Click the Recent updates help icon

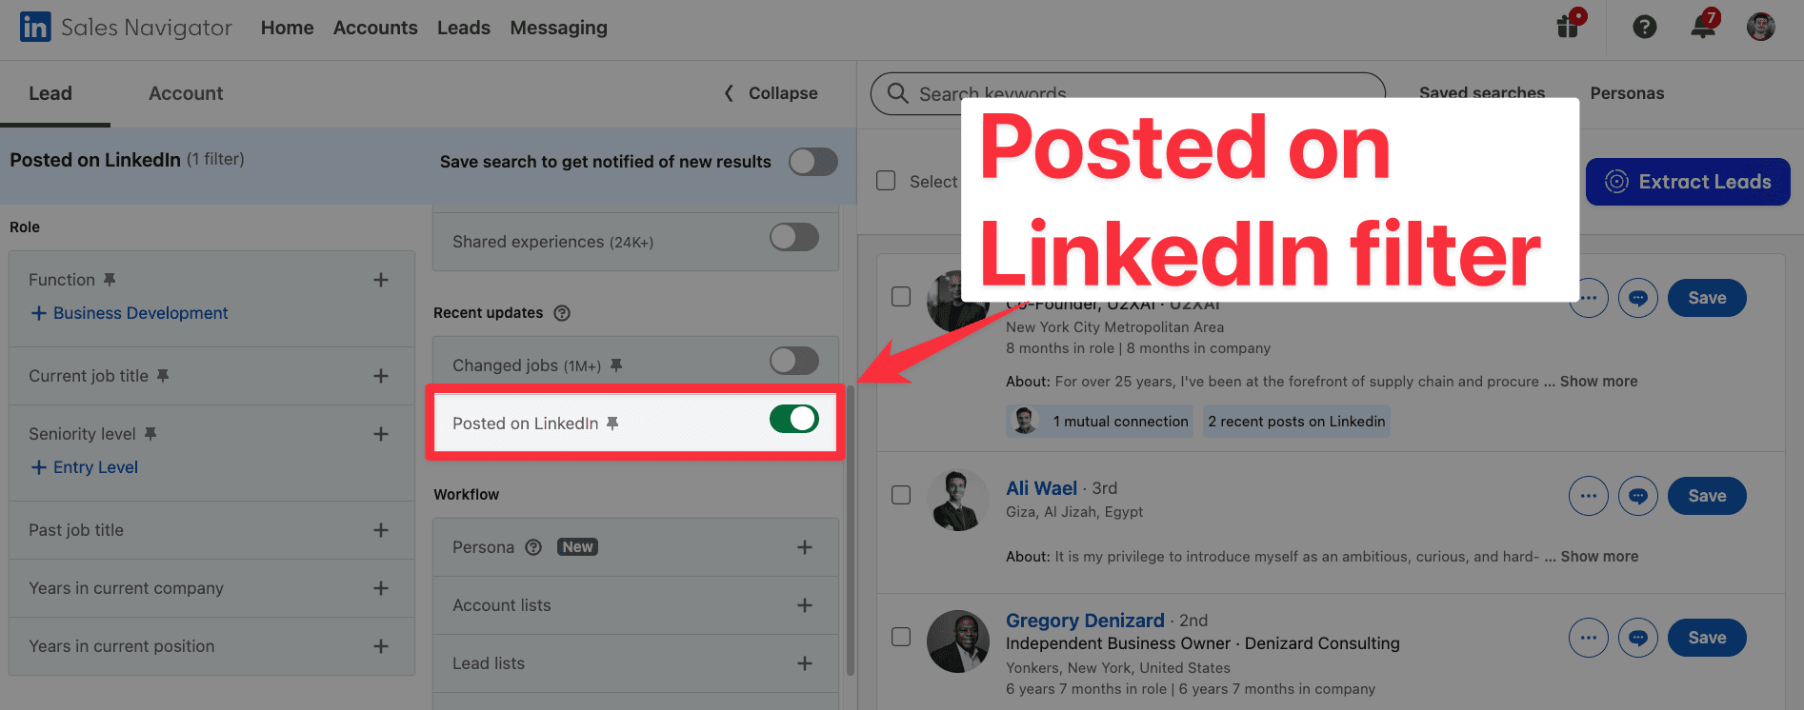(562, 313)
